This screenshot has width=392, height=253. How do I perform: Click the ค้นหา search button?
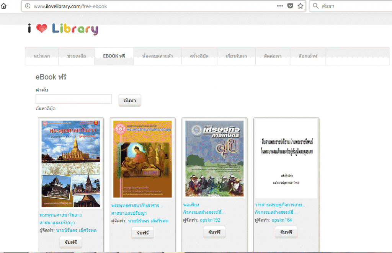[130, 100]
